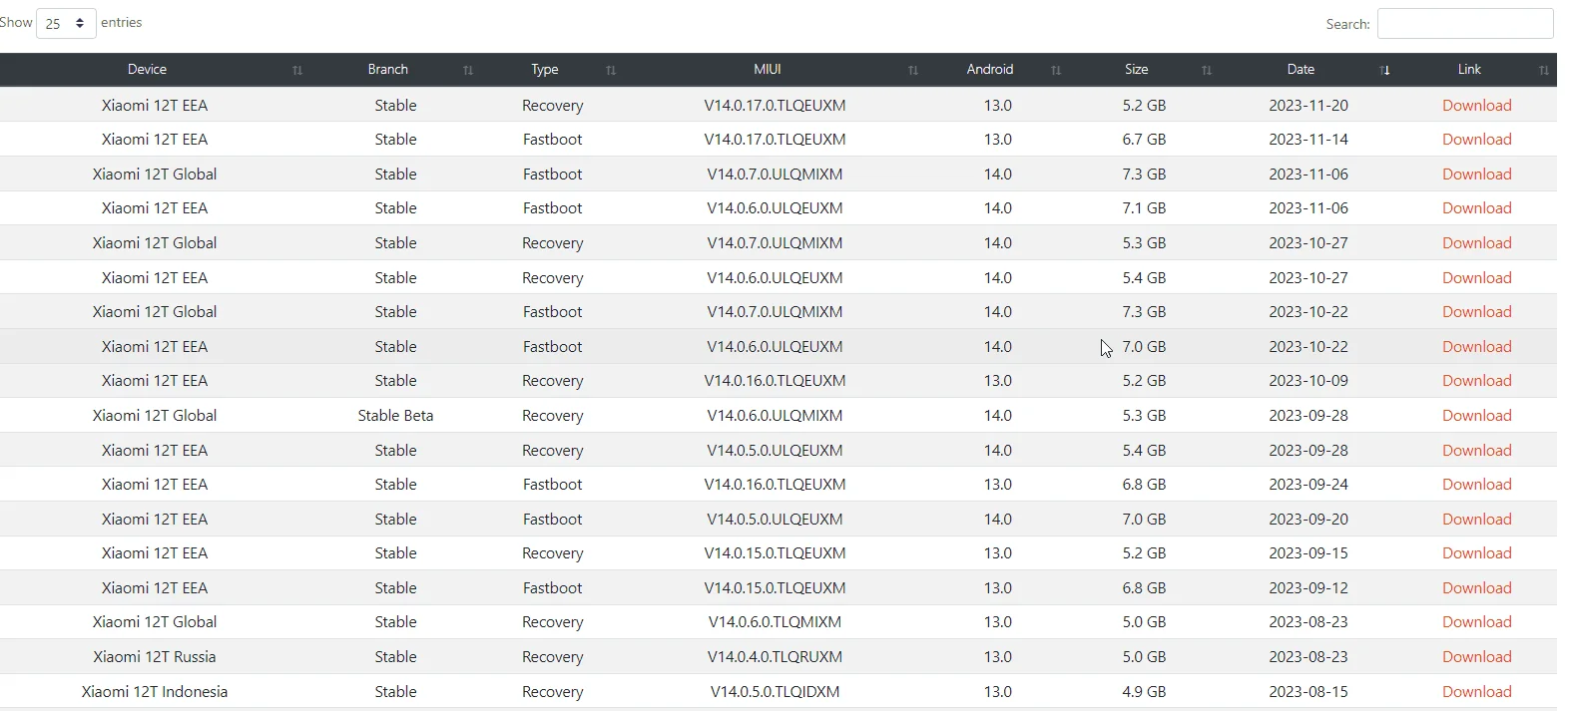Select the 'Xiaomi 12T Russia' device cell
1569x711 pixels.
coord(155,656)
